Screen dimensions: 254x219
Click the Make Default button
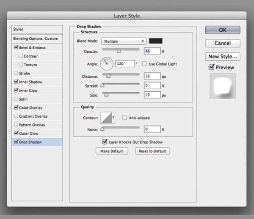(x=112, y=151)
